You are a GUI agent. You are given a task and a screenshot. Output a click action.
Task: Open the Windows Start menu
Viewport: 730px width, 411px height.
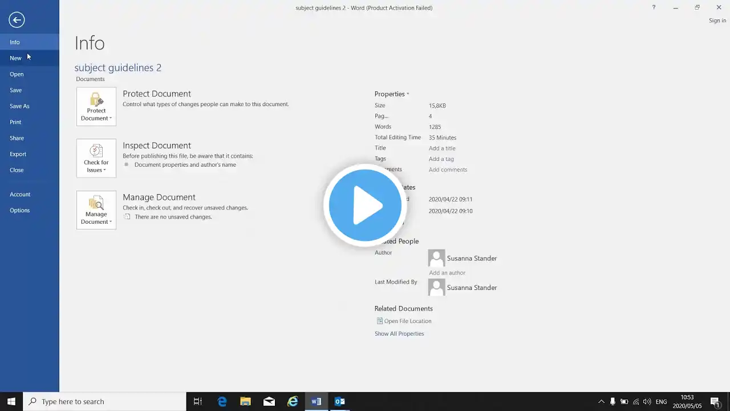tap(11, 401)
